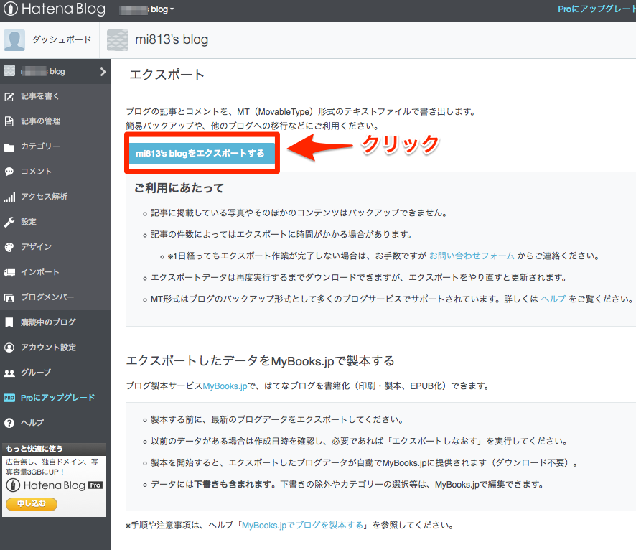Click the bar chart icon for アクセス解析
This screenshot has height=550, width=636.
tap(9, 197)
